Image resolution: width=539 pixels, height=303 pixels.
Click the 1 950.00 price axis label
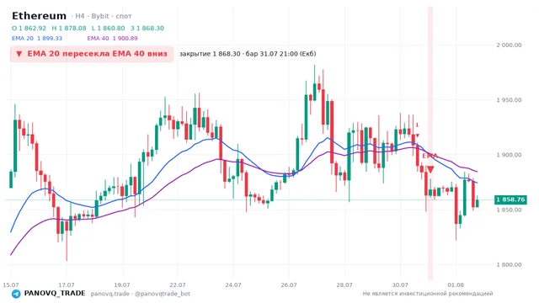pyautogui.click(x=509, y=100)
